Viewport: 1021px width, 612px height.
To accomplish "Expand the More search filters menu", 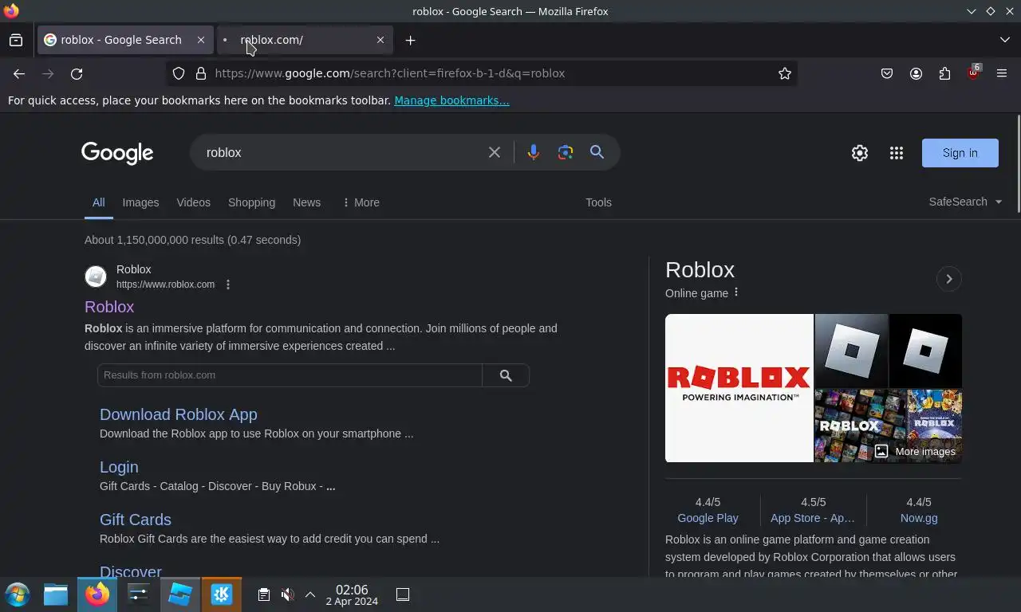I will pyautogui.click(x=361, y=202).
